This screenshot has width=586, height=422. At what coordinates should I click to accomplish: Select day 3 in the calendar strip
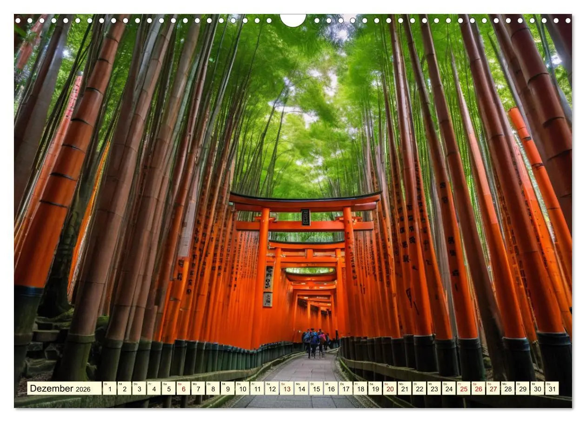tap(139, 388)
